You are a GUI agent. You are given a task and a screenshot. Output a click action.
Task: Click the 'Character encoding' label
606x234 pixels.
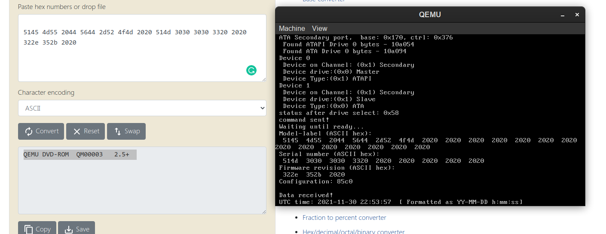pyautogui.click(x=46, y=93)
